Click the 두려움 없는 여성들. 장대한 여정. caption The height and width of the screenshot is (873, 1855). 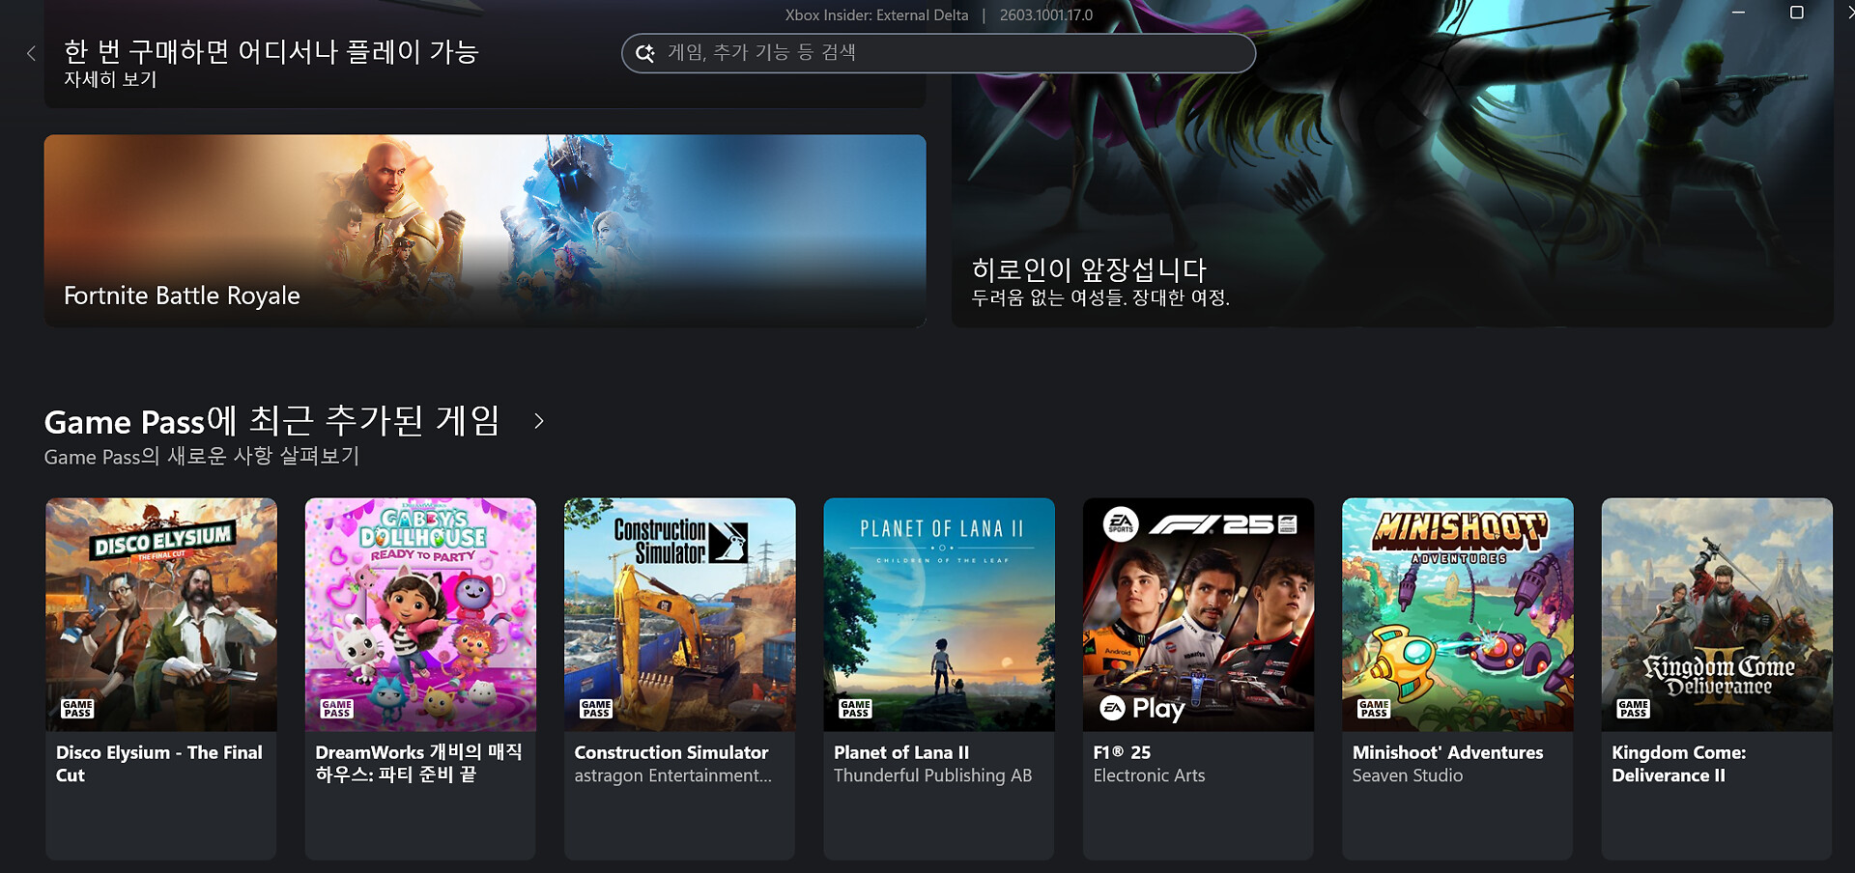pos(1100,297)
